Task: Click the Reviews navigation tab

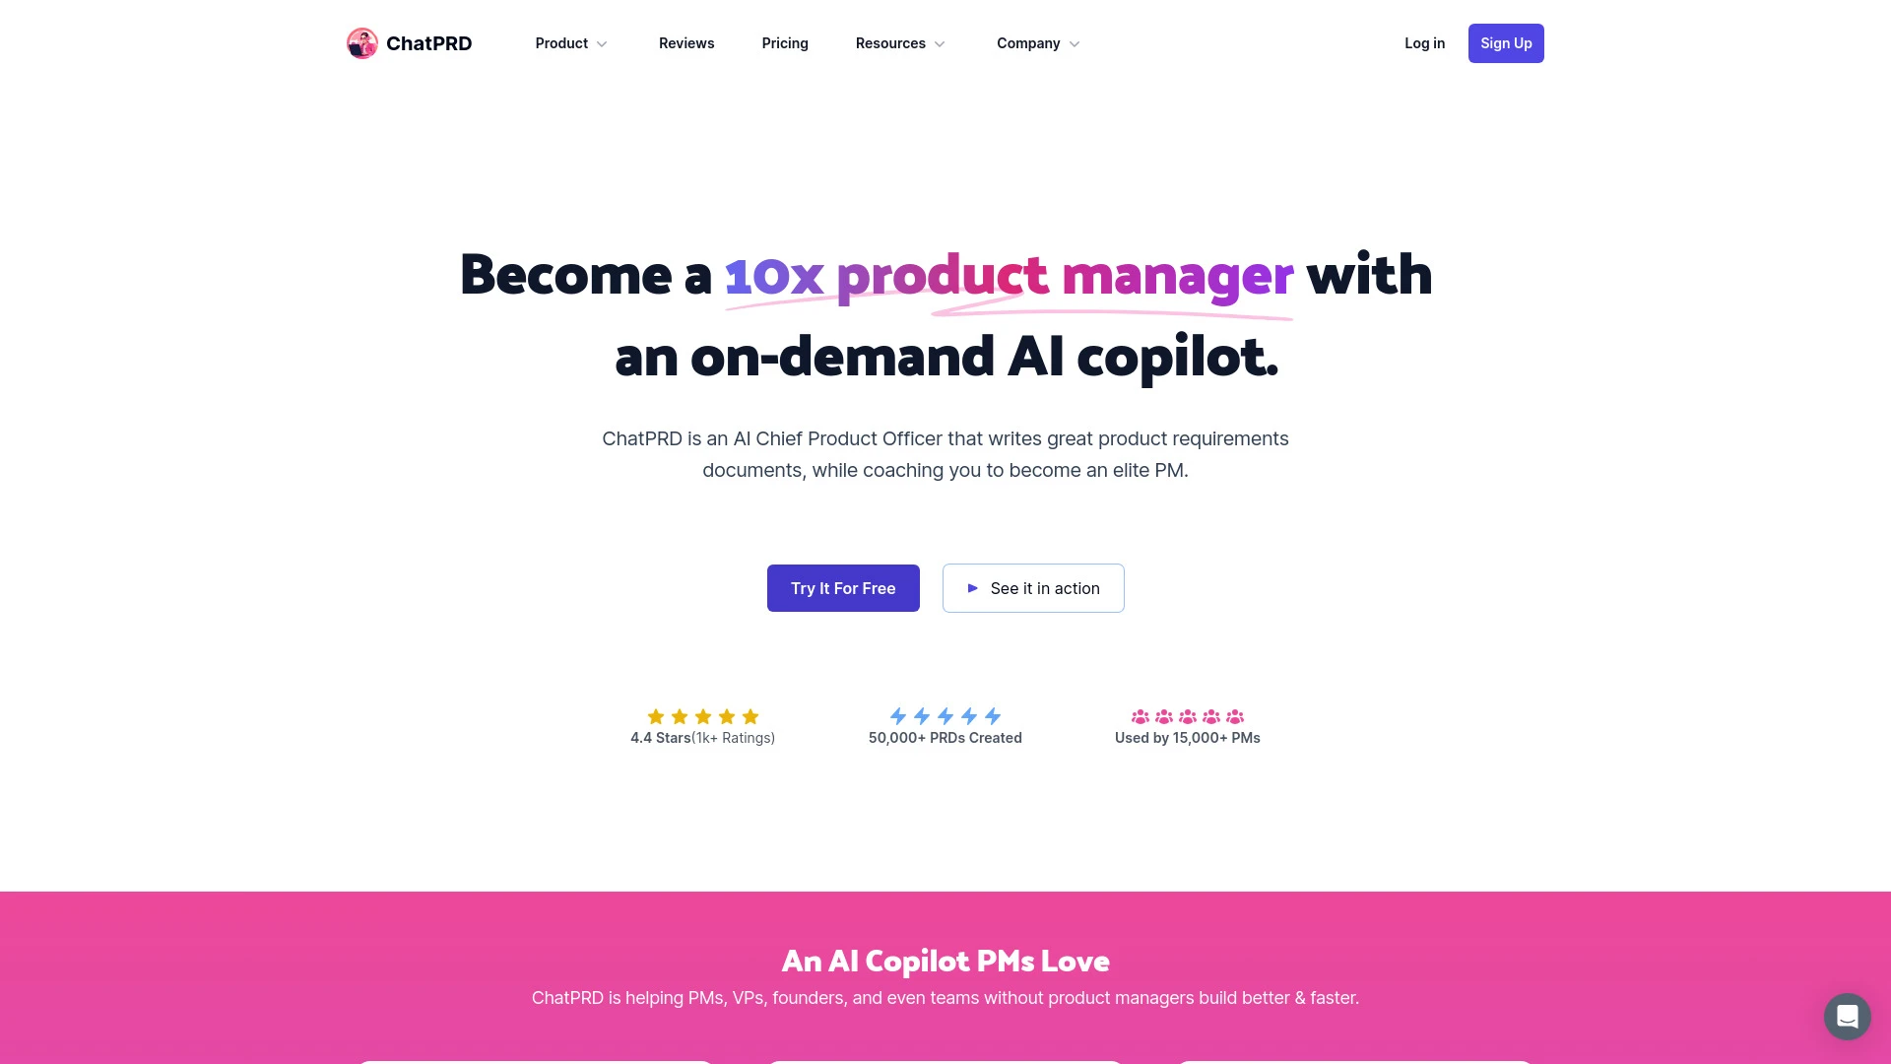Action: click(x=685, y=43)
